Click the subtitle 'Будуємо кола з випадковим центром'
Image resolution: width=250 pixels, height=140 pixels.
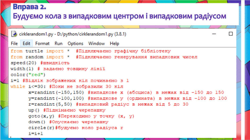(78, 16)
